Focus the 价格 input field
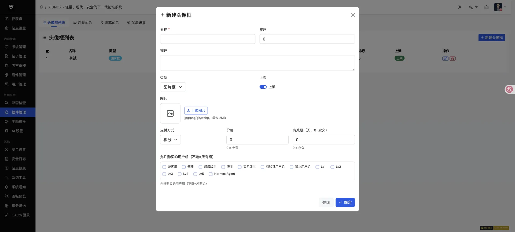The width and height of the screenshot is (515, 232). coord(257,140)
